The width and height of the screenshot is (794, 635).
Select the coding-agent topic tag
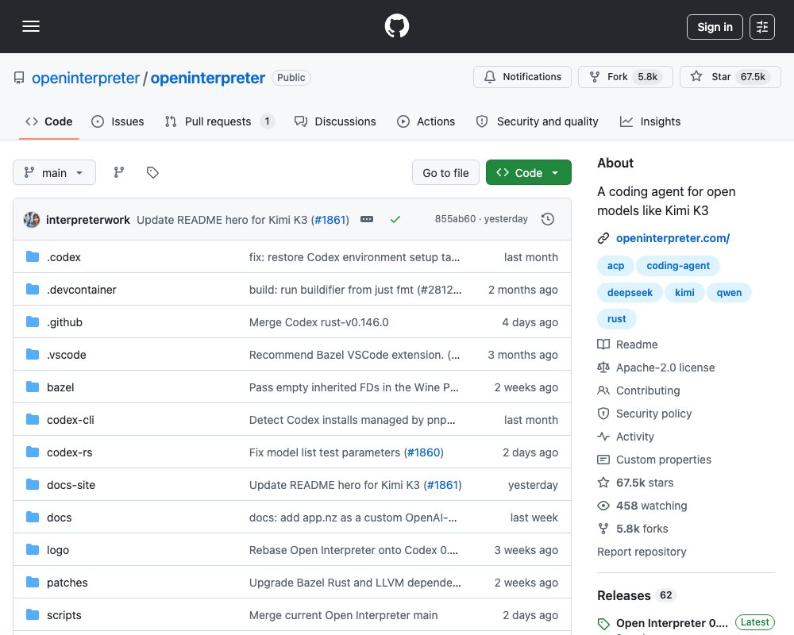tap(678, 266)
